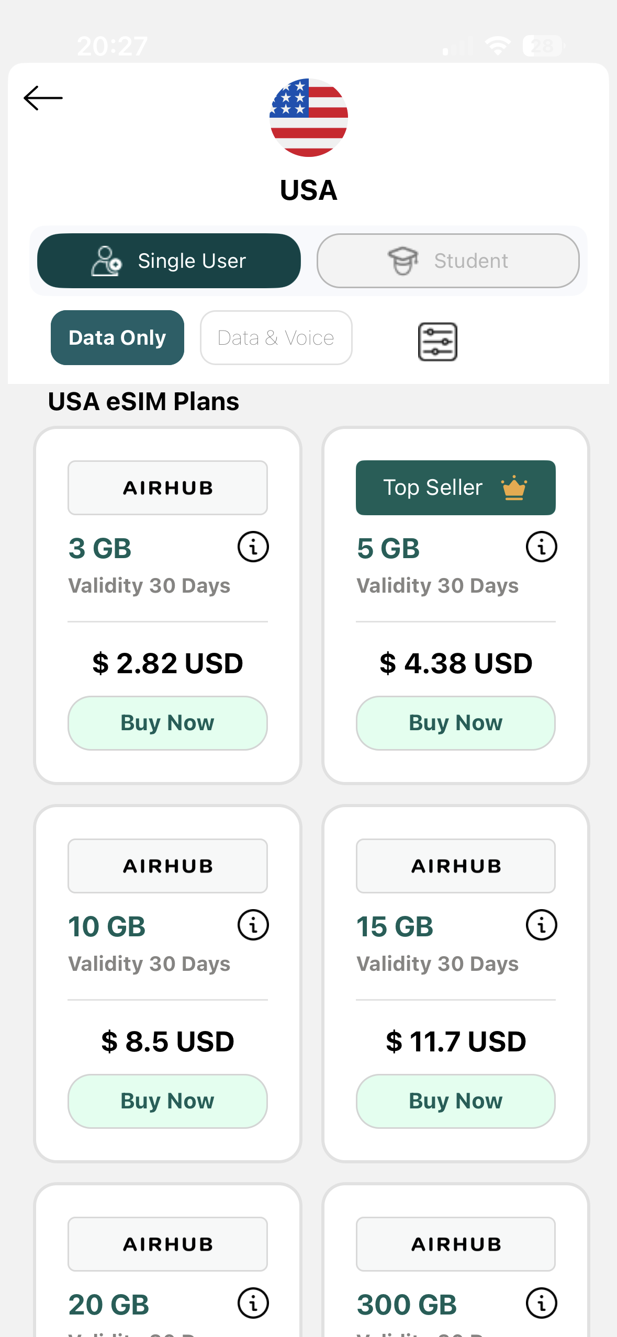Image resolution: width=617 pixels, height=1337 pixels.
Task: Select the Data Only tab
Action: click(117, 338)
